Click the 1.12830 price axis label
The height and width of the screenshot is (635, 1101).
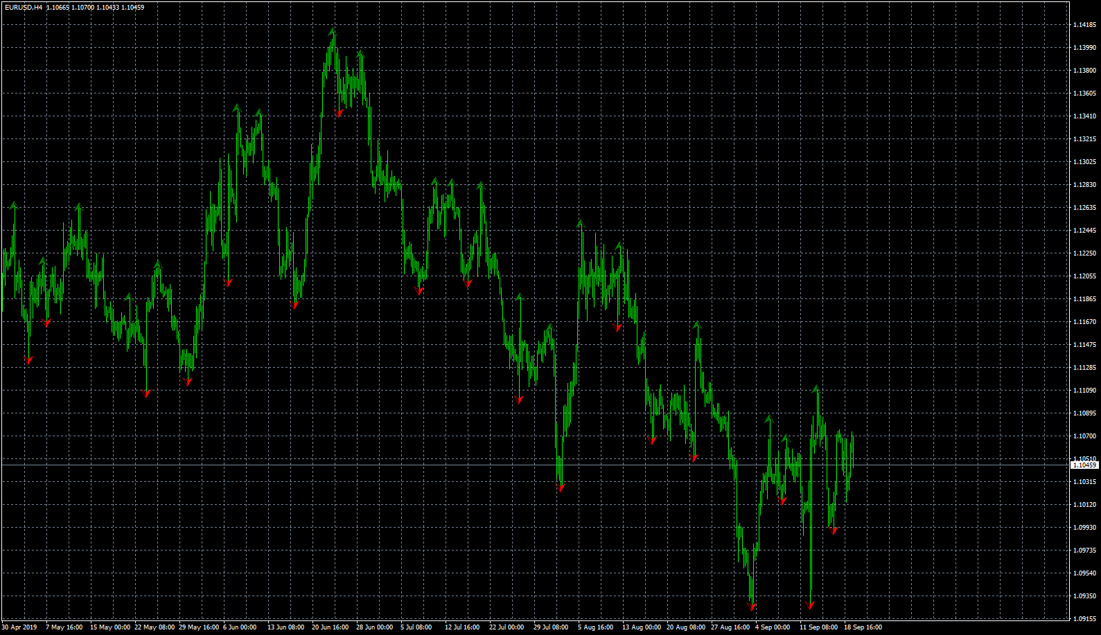point(1084,185)
